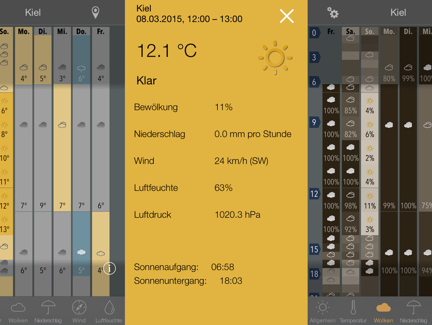Image resolution: width=432 pixels, height=325 pixels.
Task: Tap Sunday 10° hourly cell in left panel
Action: tap(5, 152)
